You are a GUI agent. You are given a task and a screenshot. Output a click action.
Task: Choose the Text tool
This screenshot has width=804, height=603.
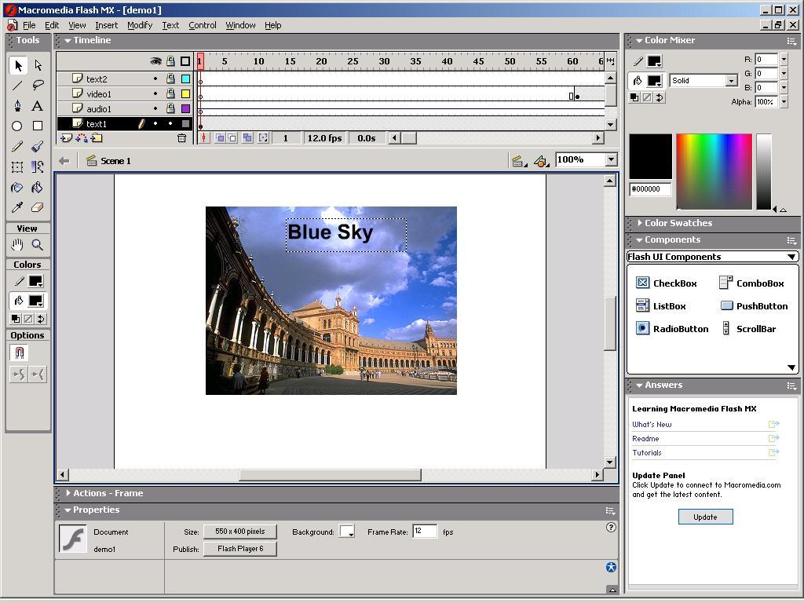(x=38, y=106)
